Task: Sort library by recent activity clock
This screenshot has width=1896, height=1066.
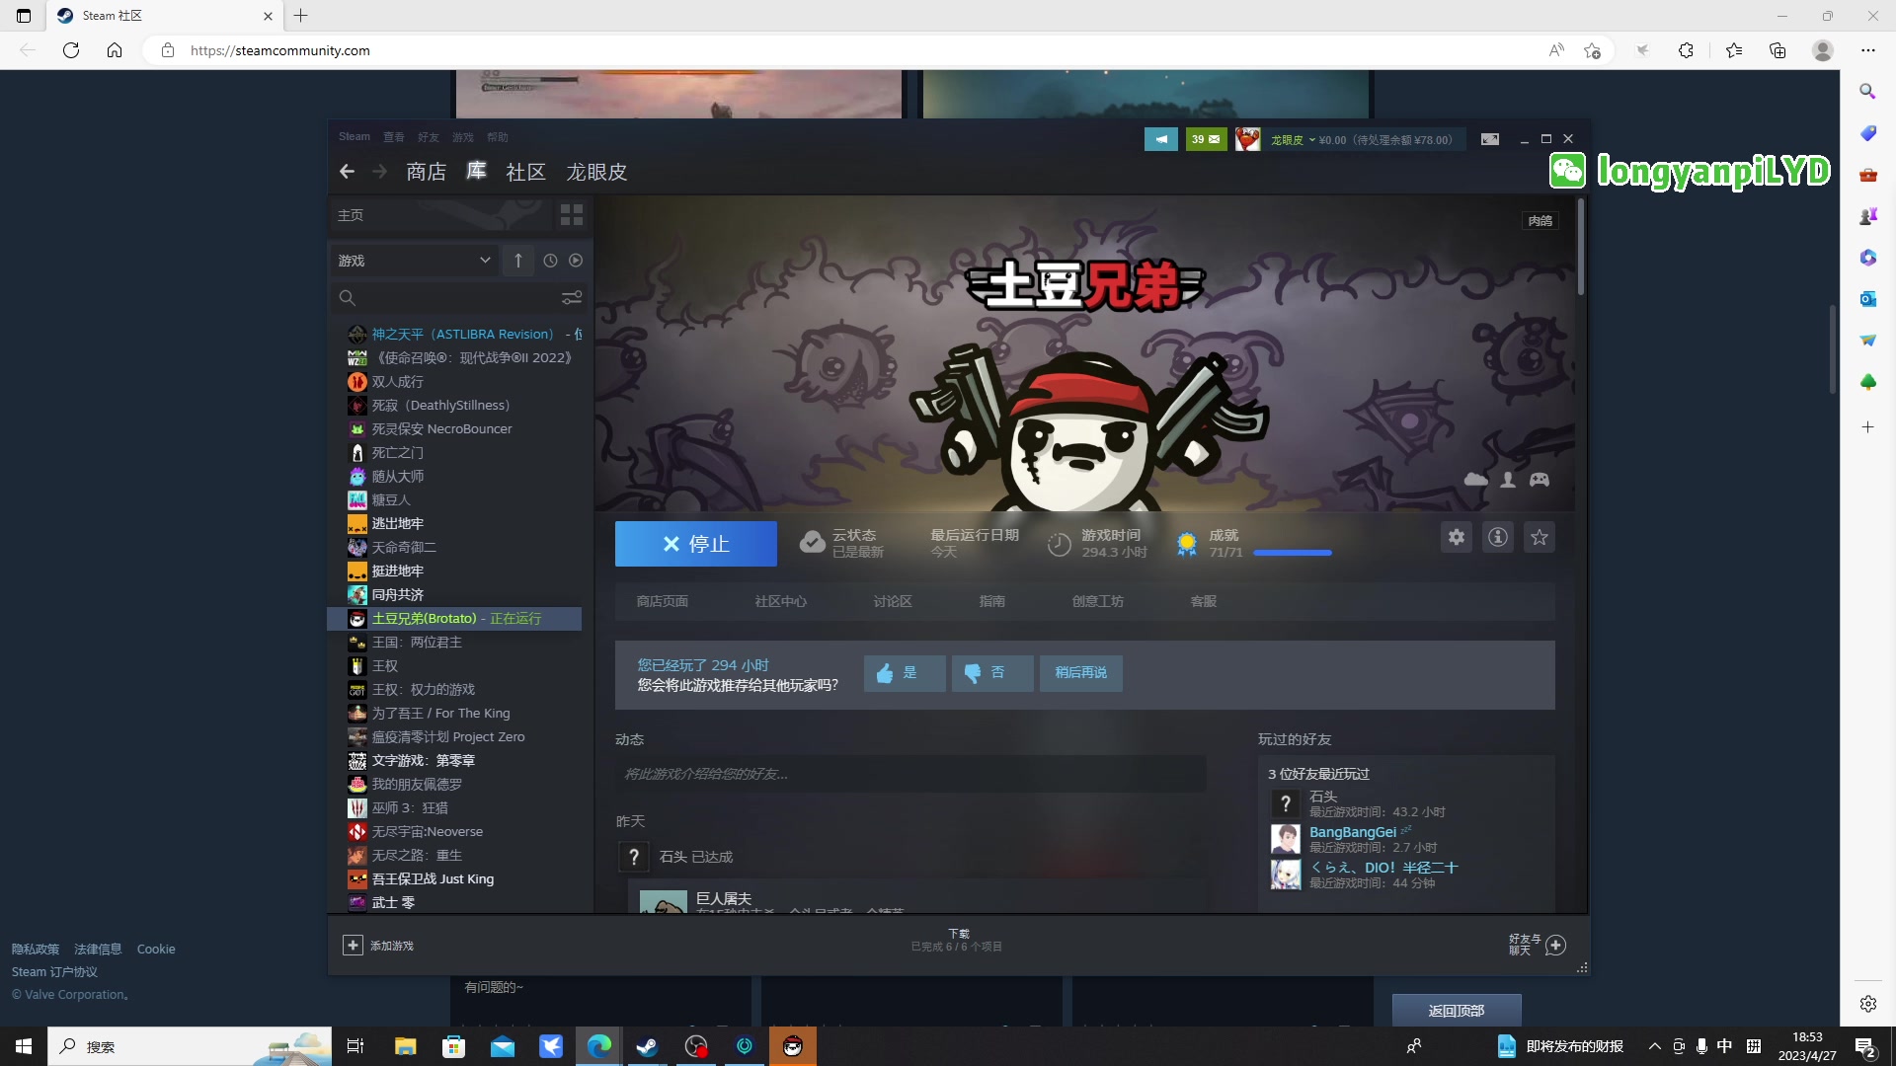Action: pos(550,261)
